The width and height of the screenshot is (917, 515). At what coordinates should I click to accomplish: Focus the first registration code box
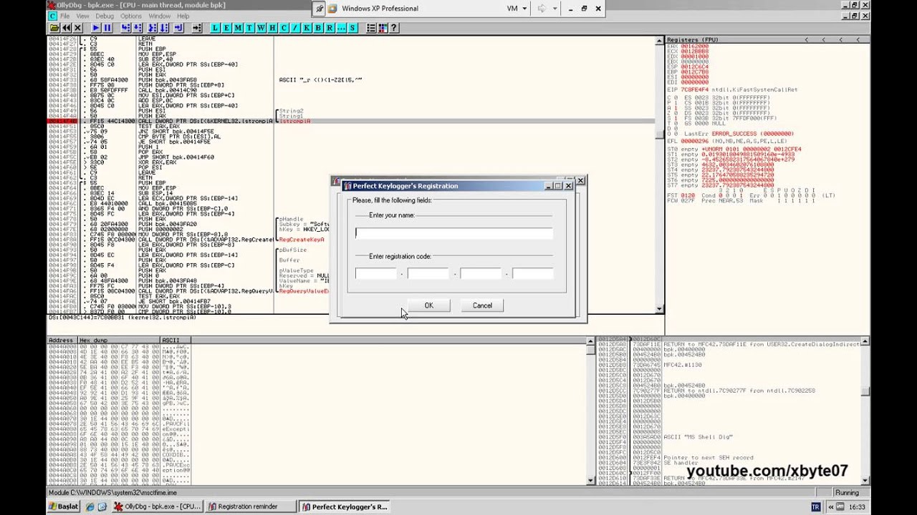click(x=376, y=273)
